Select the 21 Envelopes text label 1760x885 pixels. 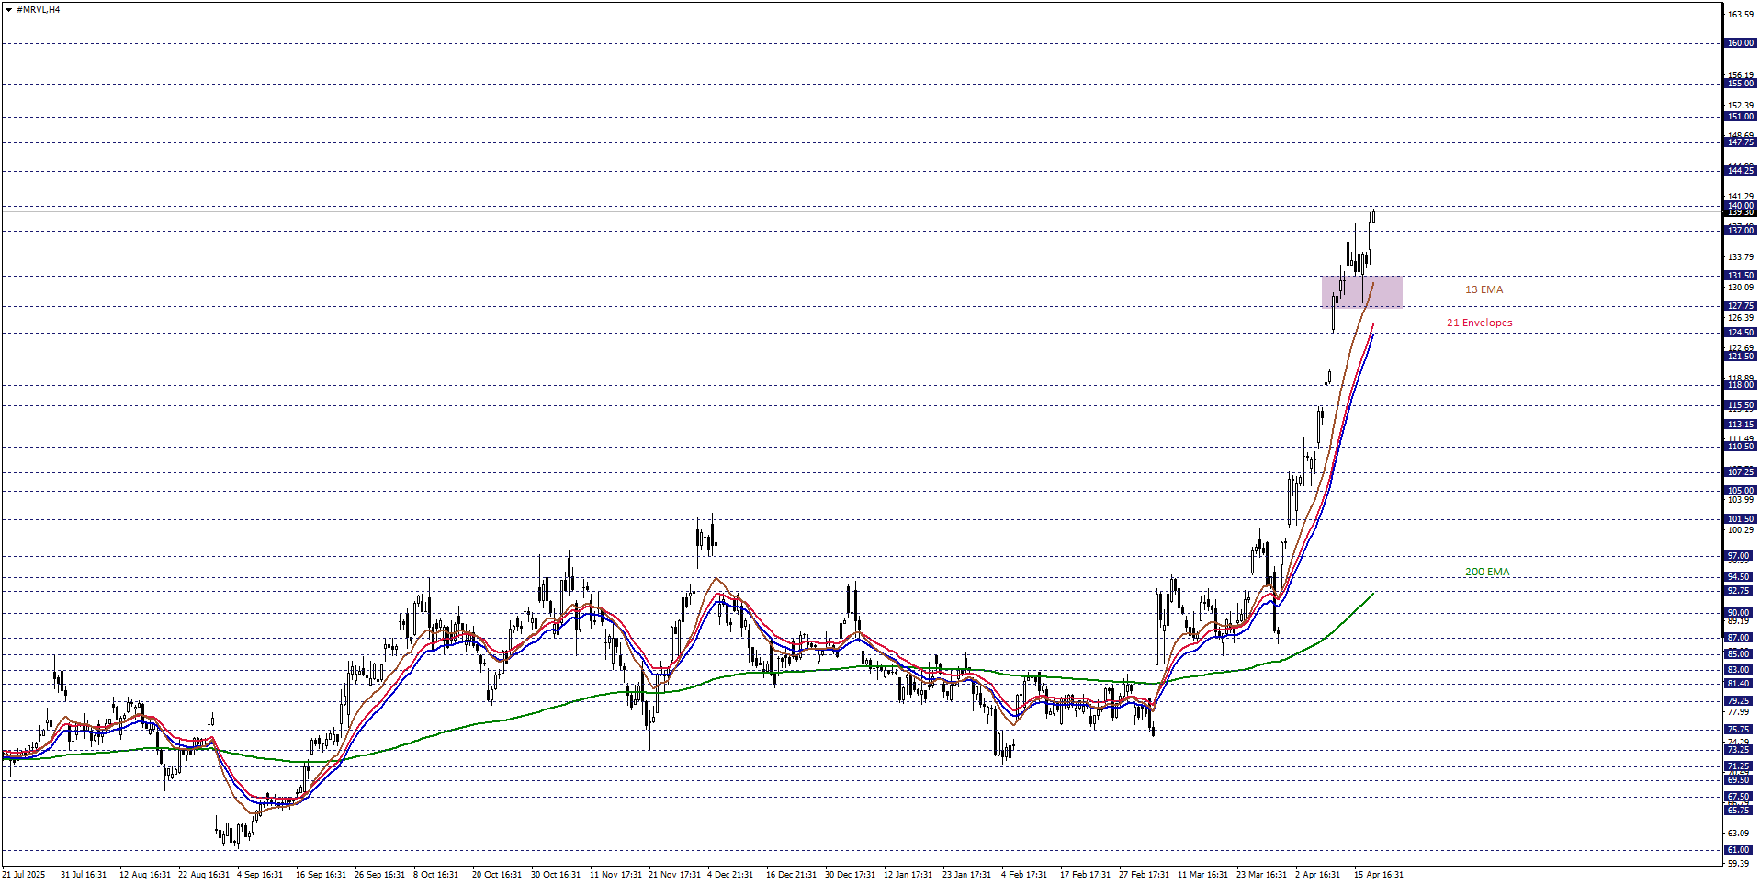[x=1479, y=323]
